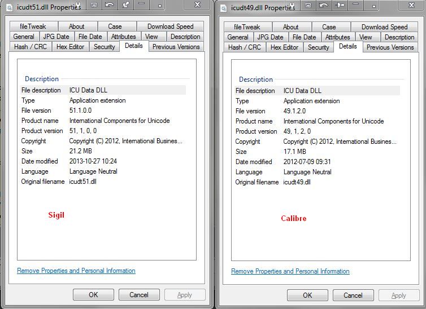Click Cancel in icudt51.dll Properties window
Screen dimensions: 426x309
(139, 295)
